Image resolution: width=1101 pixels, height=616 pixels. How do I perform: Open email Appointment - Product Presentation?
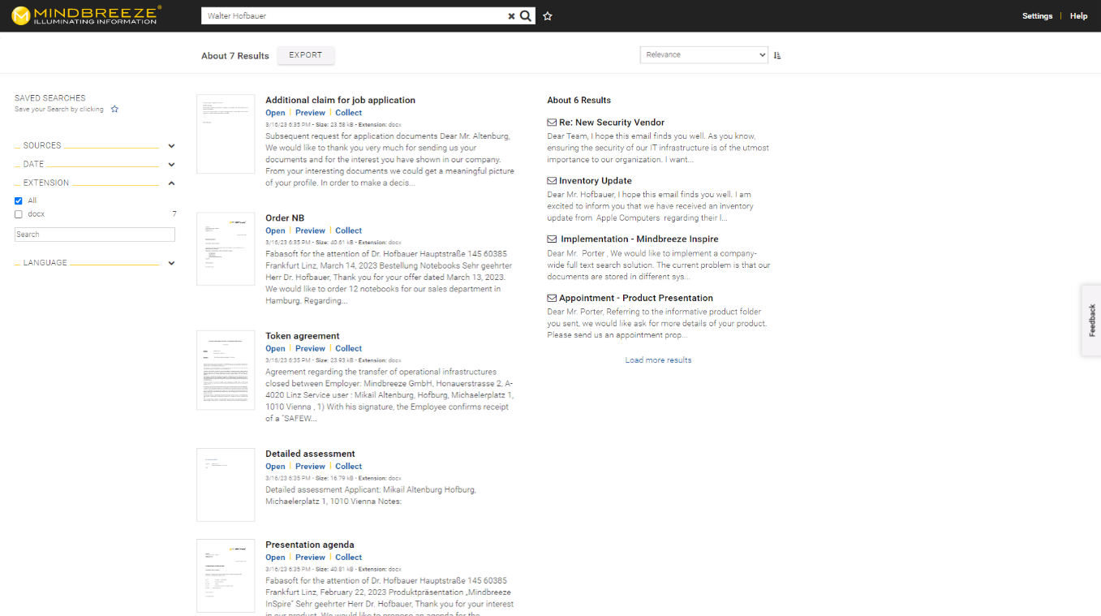pos(636,298)
